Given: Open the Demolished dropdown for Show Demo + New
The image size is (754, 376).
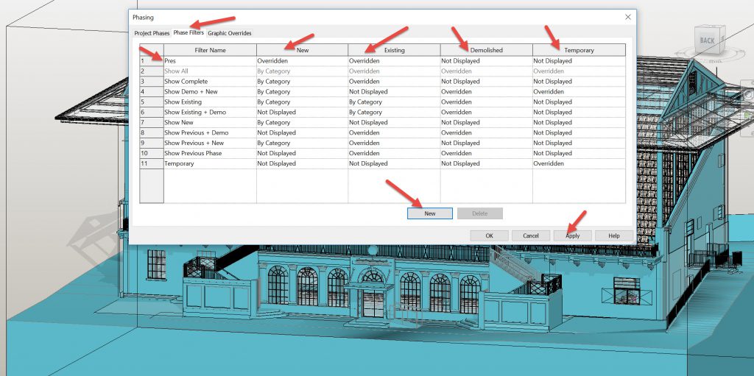Looking at the screenshot, I should (486, 92).
